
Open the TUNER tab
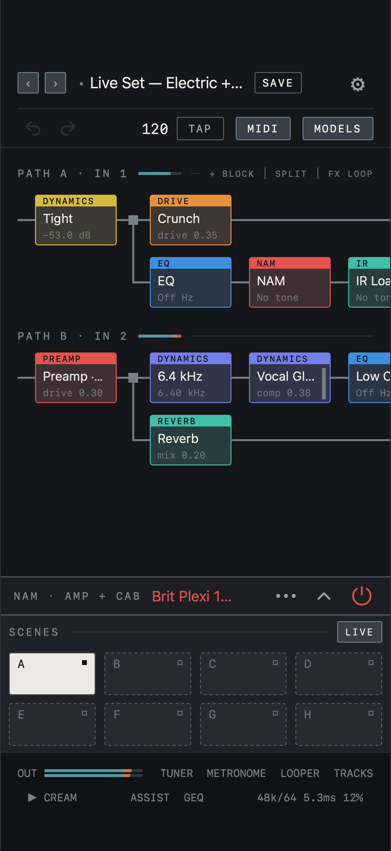tap(176, 773)
